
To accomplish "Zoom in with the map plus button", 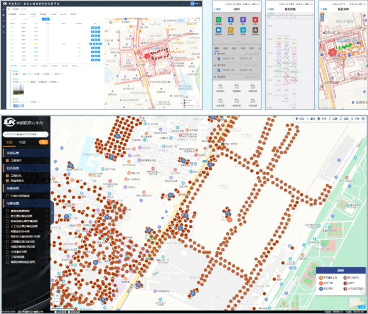I will pos(57,295).
